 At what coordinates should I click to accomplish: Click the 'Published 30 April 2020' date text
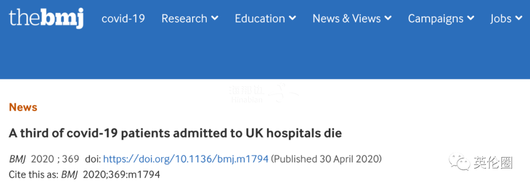(326, 159)
